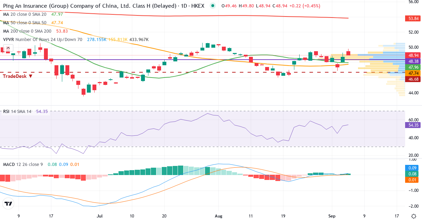Click the 44.00 price axis label
Viewport: 422px width, 221px height.
tap(413, 93)
